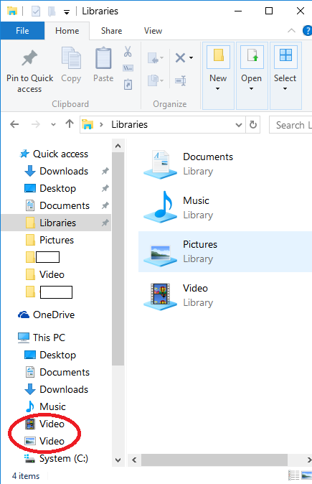This screenshot has height=484, width=312.
Task: Click the Rename icon in Organize group
Action: pyautogui.click(x=181, y=80)
